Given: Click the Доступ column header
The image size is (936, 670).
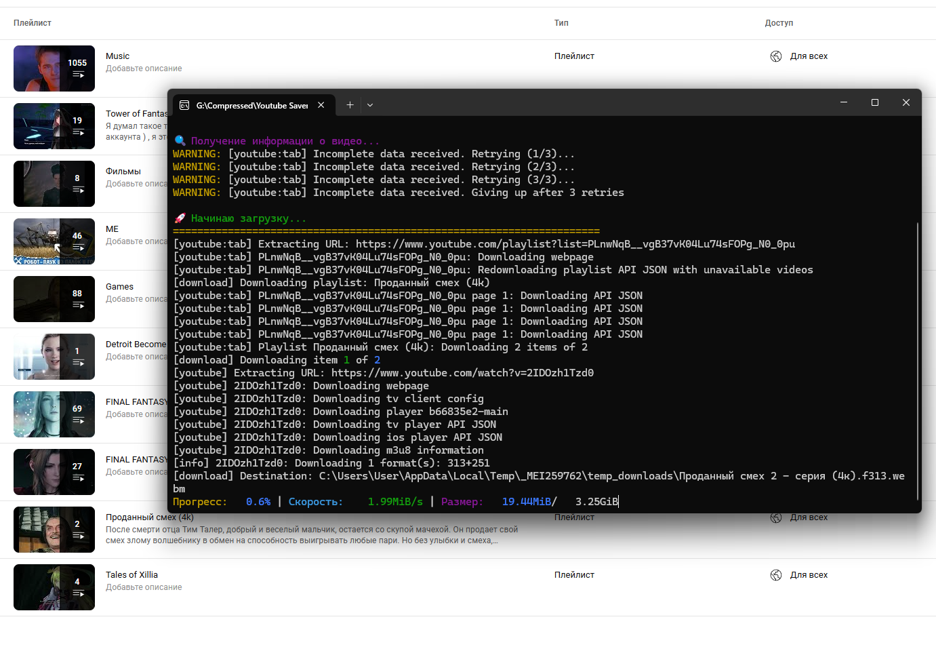Looking at the screenshot, I should pyautogui.click(x=779, y=23).
